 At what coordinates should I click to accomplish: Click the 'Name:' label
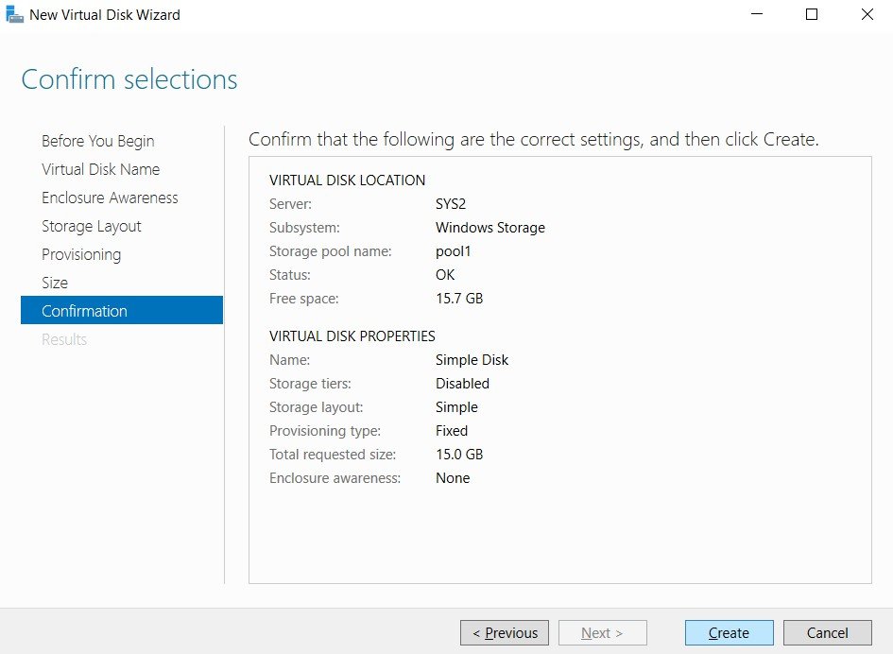290,360
